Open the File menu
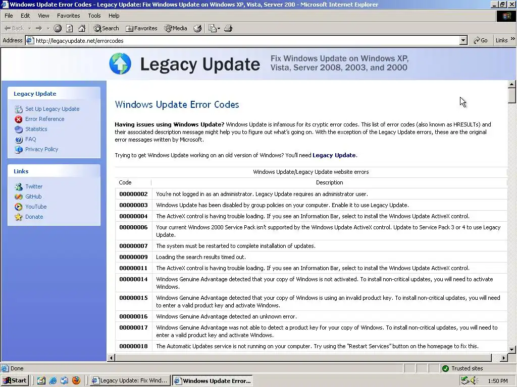This screenshot has height=387, width=517. (x=9, y=16)
